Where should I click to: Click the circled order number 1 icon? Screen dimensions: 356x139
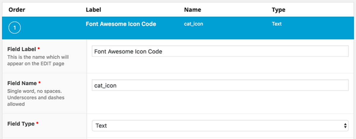pyautogui.click(x=15, y=28)
